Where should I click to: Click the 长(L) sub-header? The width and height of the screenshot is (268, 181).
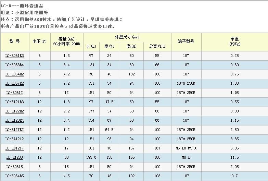coord(91,46)
